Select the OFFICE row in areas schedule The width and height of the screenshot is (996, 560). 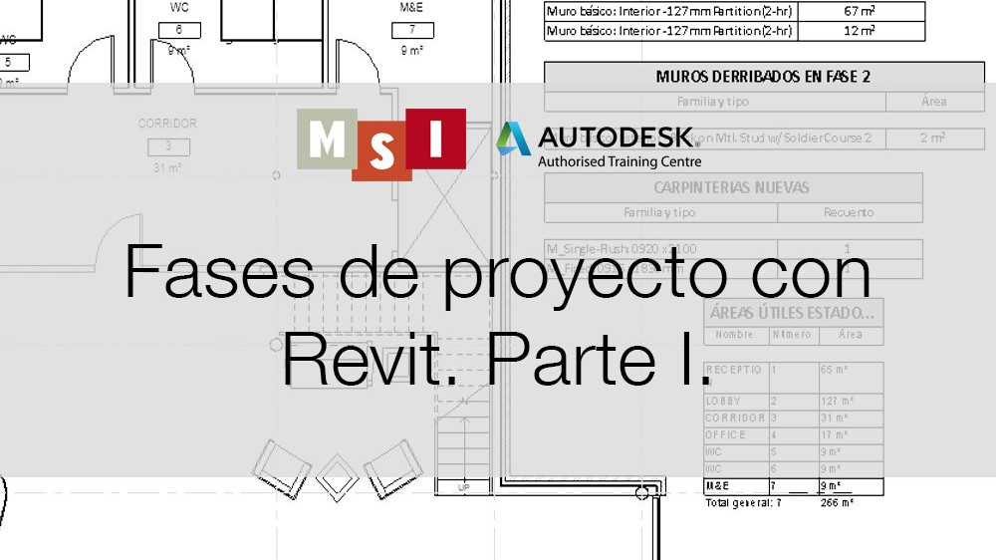pyautogui.click(x=794, y=435)
